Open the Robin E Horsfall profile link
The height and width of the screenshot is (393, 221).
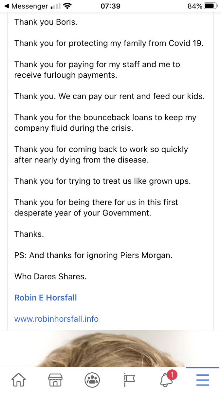[x=46, y=298]
